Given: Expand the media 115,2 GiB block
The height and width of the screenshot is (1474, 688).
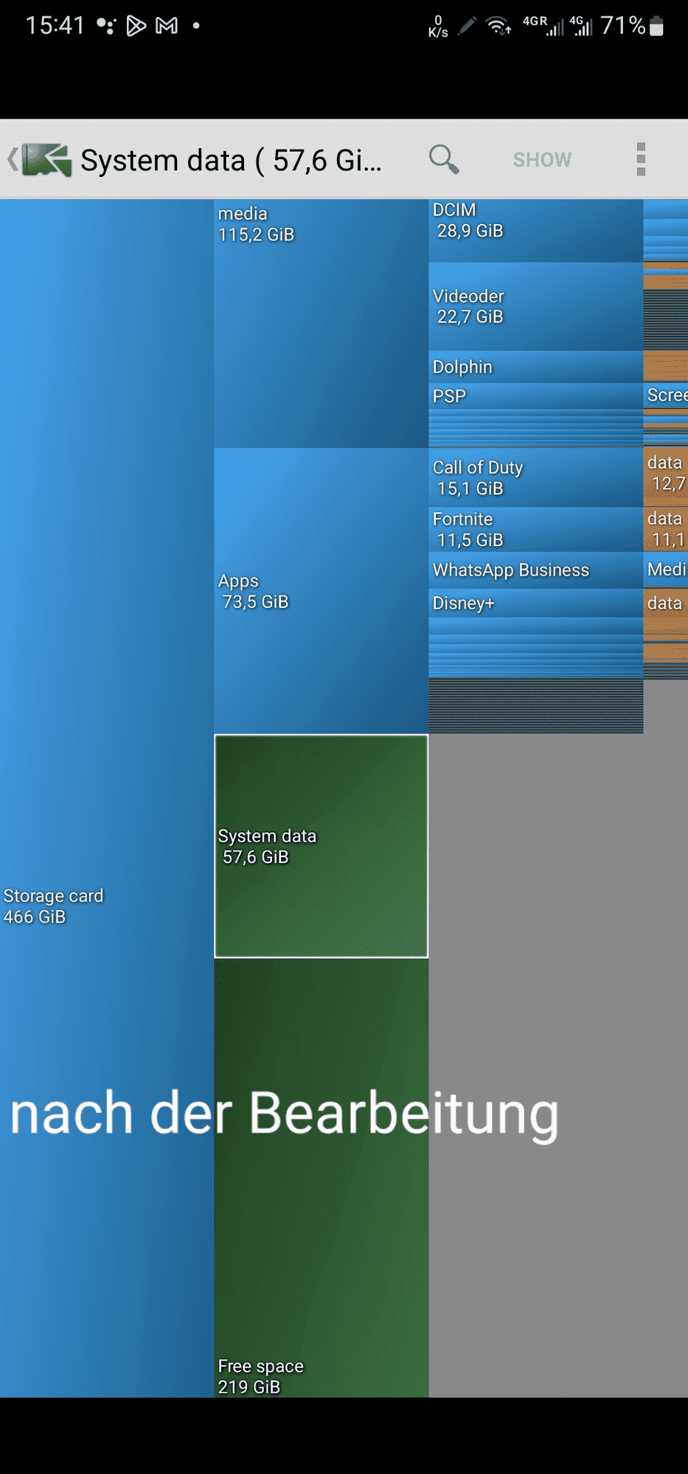Looking at the screenshot, I should click(x=321, y=323).
